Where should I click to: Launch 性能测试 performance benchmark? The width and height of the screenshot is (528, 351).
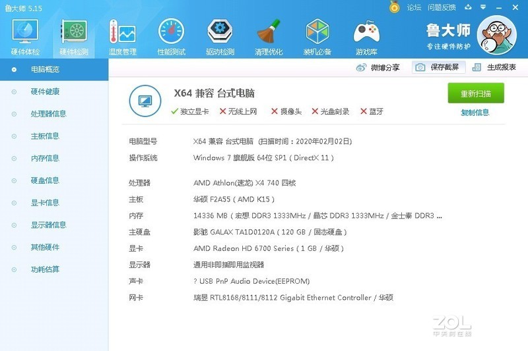tap(171, 37)
